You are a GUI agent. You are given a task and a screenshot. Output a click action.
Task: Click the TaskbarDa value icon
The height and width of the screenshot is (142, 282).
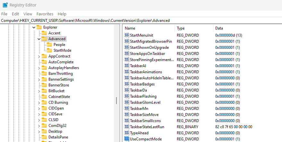pyautogui.click(x=127, y=90)
